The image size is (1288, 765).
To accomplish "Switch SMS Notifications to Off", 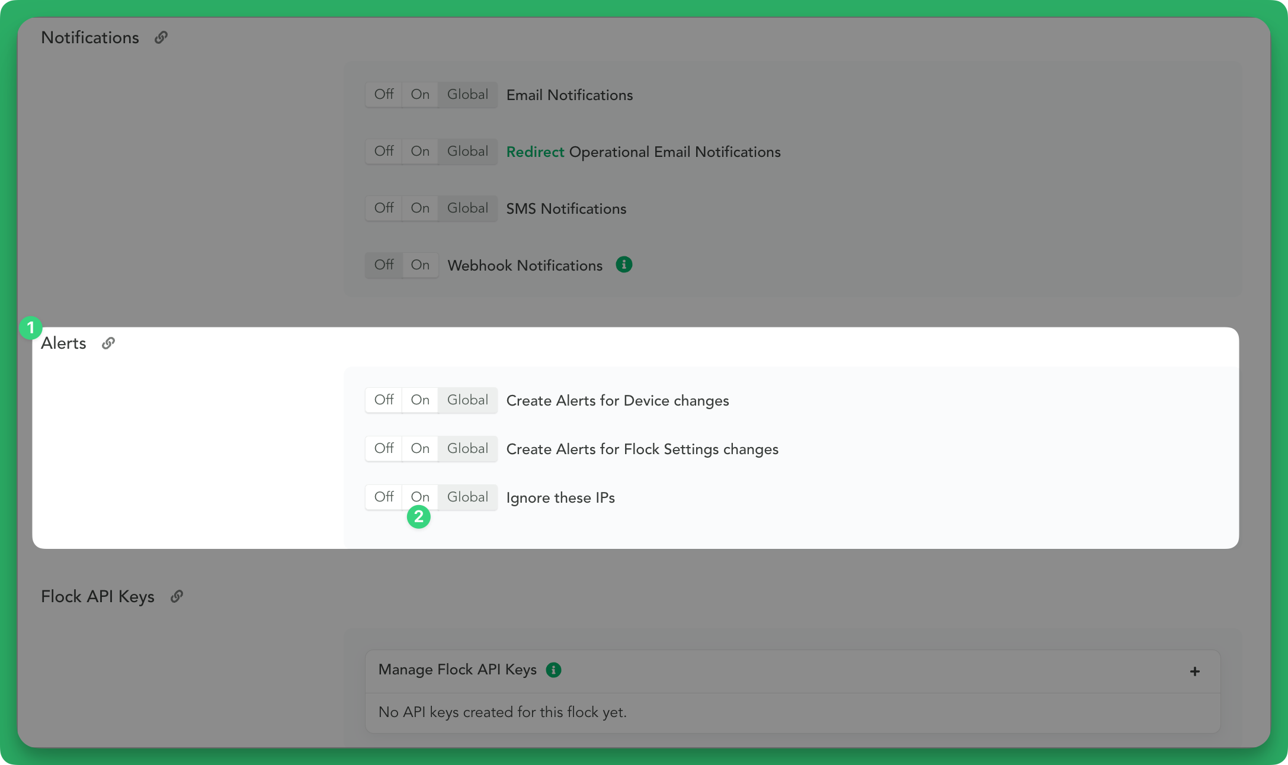I will tap(384, 208).
